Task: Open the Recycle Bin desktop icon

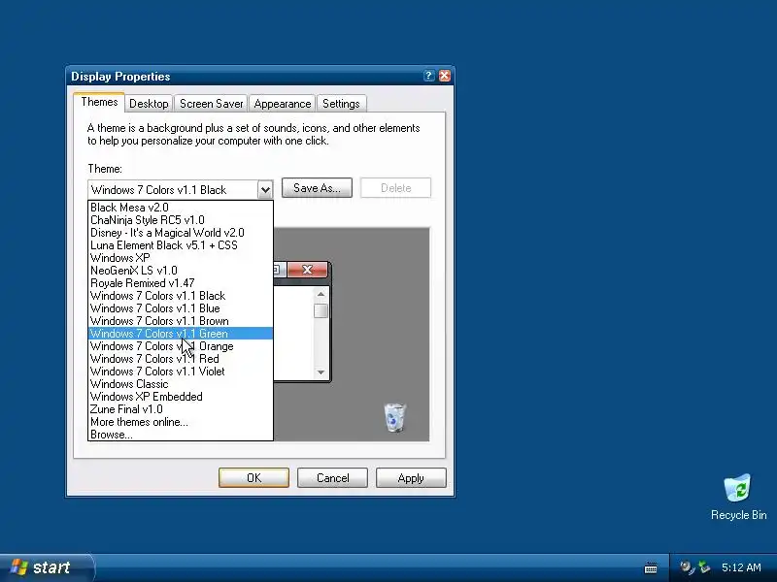Action: coord(738,497)
